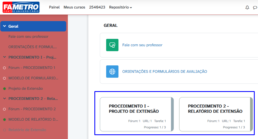This screenshot has width=258, height=139.
Task: Open the Fale com seu professor link
Action: point(142,45)
